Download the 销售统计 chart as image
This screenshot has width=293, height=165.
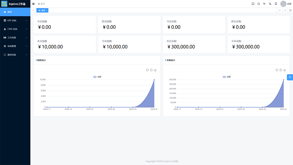tap(155, 70)
